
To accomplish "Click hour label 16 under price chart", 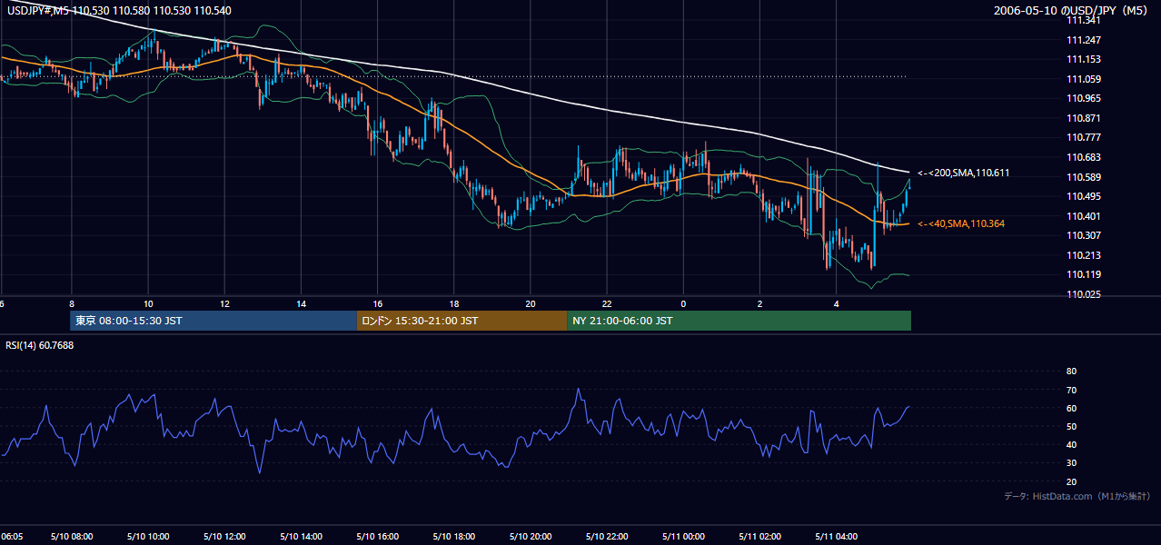I will coord(378,304).
